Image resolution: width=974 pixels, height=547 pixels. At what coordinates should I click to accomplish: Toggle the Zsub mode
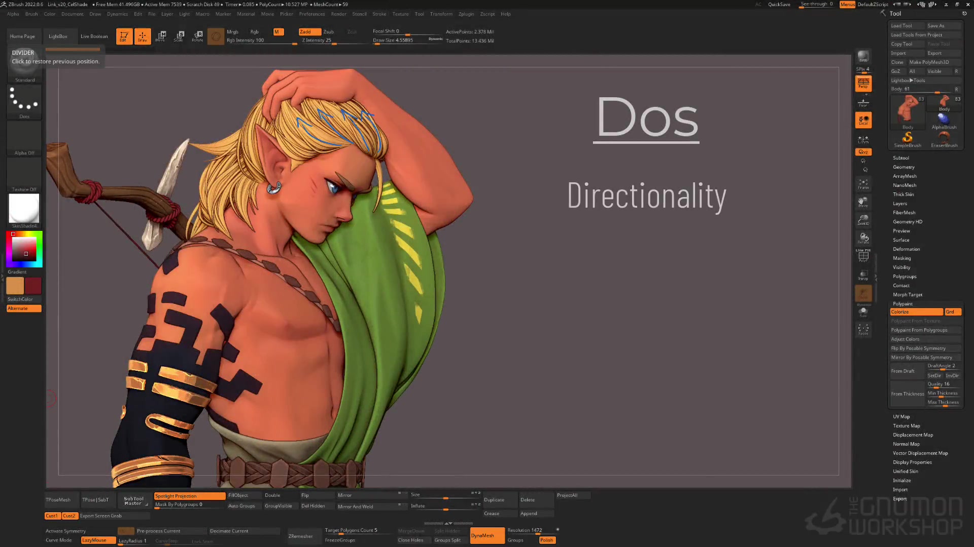tap(329, 31)
